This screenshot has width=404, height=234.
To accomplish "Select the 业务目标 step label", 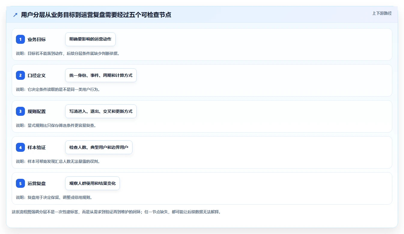I will tap(37, 39).
